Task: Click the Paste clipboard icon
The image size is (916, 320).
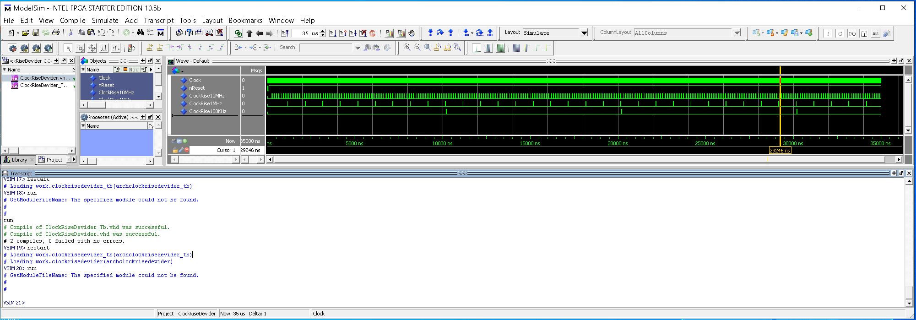Action: point(91,33)
